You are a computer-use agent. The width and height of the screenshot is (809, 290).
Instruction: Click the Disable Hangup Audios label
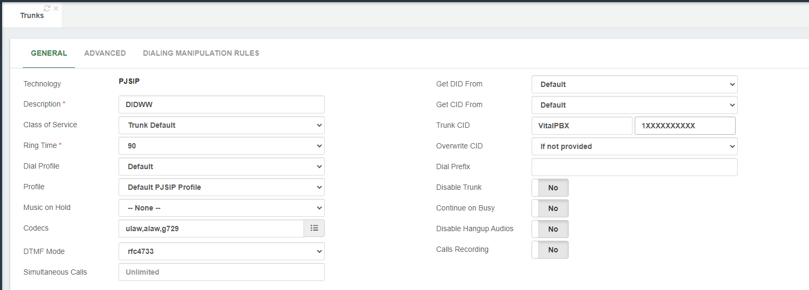click(x=475, y=229)
